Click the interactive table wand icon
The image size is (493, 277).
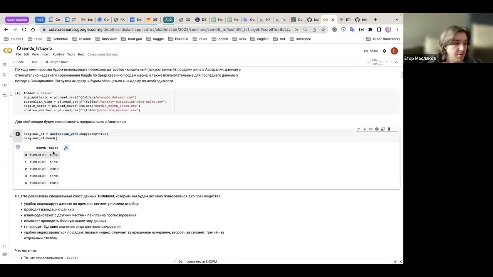[66, 148]
